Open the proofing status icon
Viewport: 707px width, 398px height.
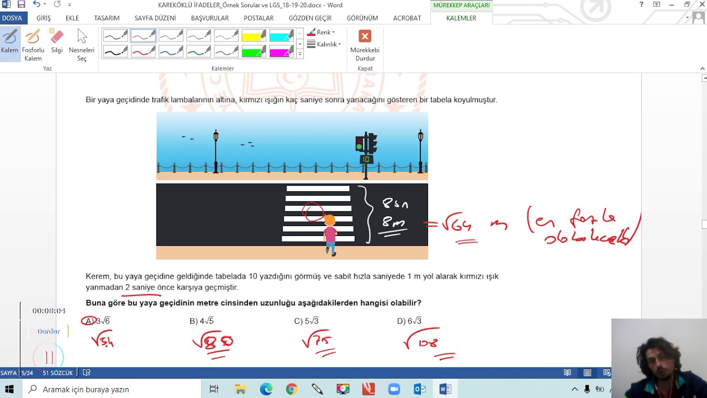87,373
